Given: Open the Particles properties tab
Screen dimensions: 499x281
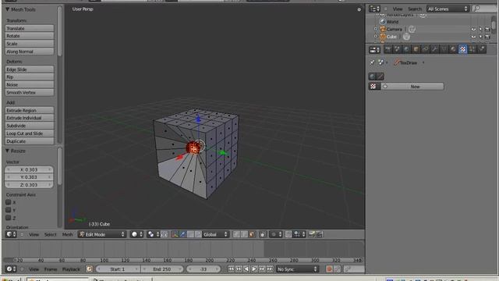Looking at the screenshot, I should (472, 49).
